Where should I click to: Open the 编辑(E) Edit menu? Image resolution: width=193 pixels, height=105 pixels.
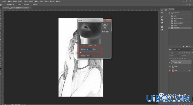click(x=10, y=1)
